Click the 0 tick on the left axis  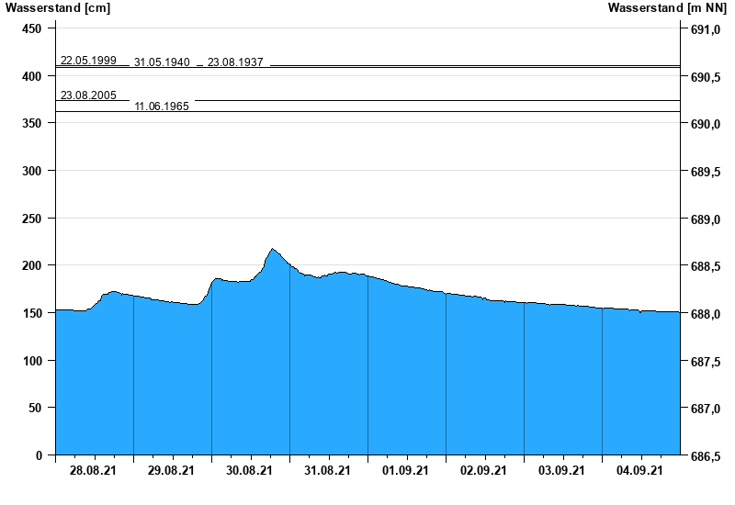click(39, 455)
